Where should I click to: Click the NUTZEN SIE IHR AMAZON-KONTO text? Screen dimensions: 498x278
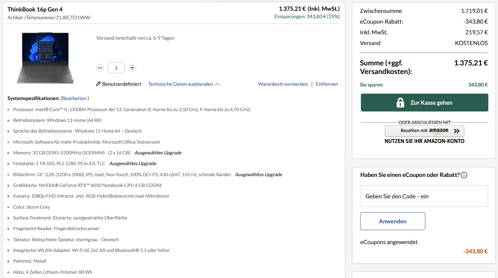tap(424, 141)
